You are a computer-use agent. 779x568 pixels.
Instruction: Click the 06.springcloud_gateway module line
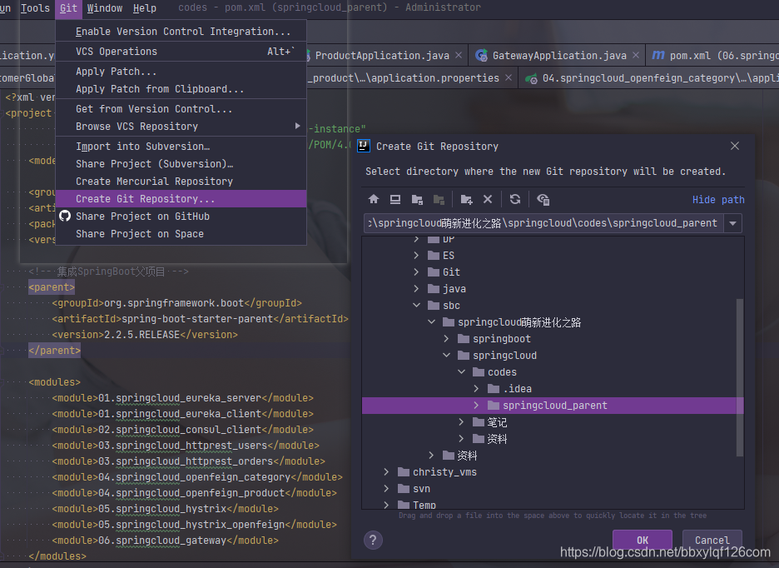(x=165, y=541)
